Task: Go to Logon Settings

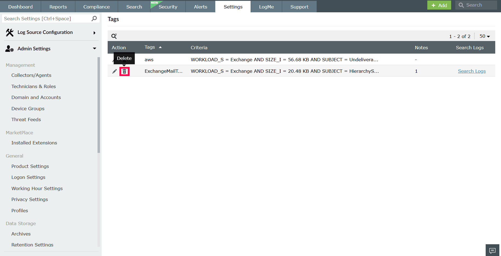Action: pyautogui.click(x=28, y=177)
